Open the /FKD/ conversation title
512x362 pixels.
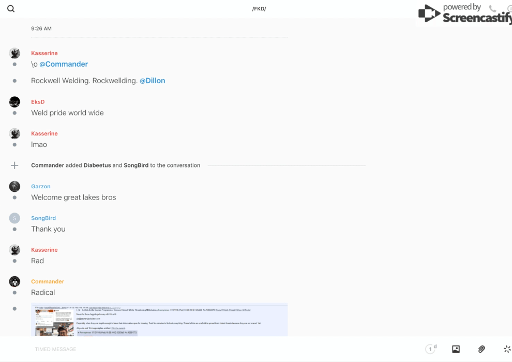point(259,9)
